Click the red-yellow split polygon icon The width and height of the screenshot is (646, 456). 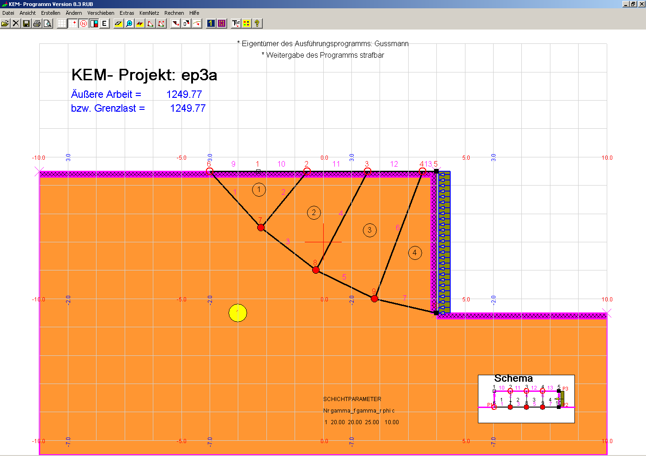(140, 23)
